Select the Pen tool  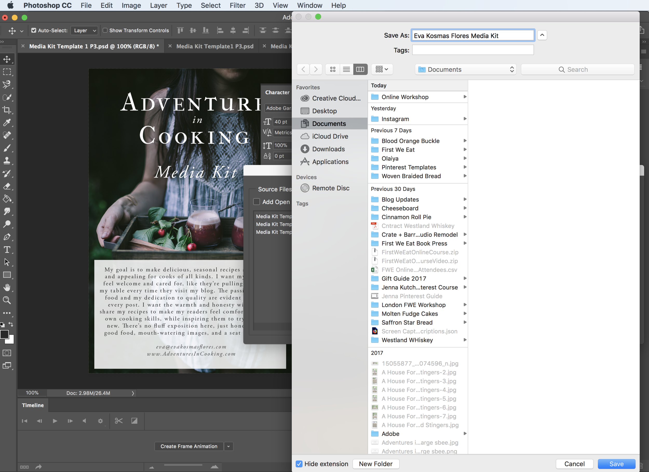7,237
